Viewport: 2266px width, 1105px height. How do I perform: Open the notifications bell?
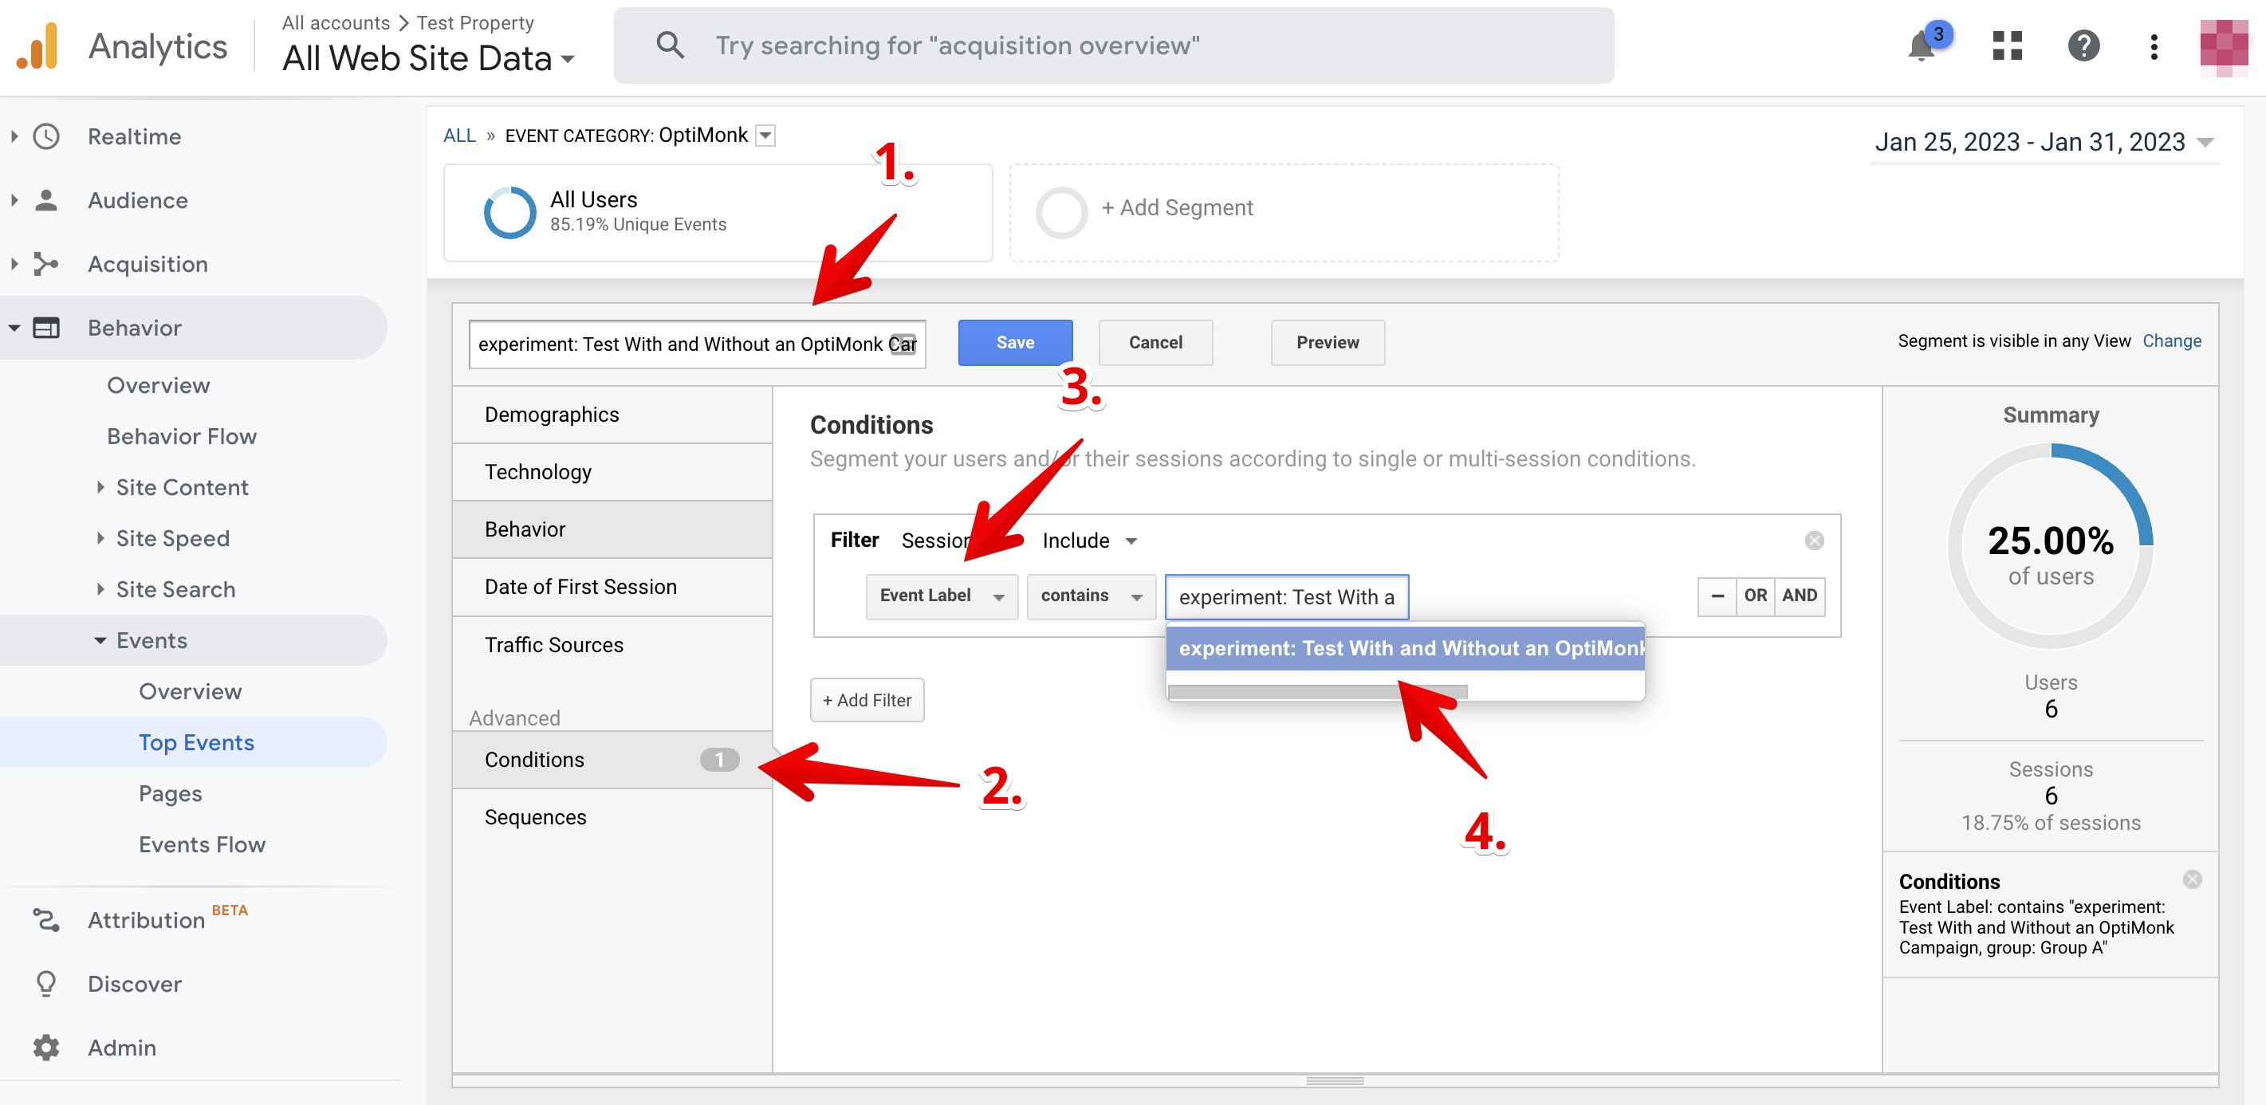coord(1922,45)
